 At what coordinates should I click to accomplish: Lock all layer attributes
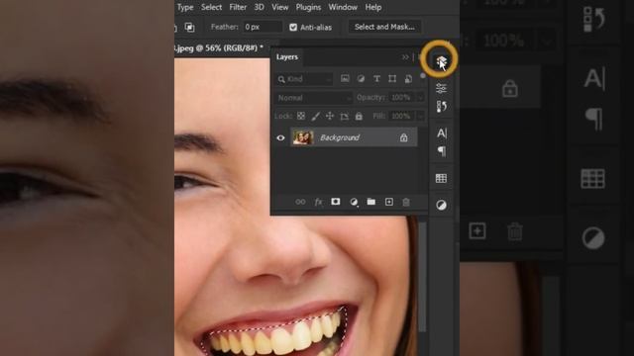coord(359,117)
